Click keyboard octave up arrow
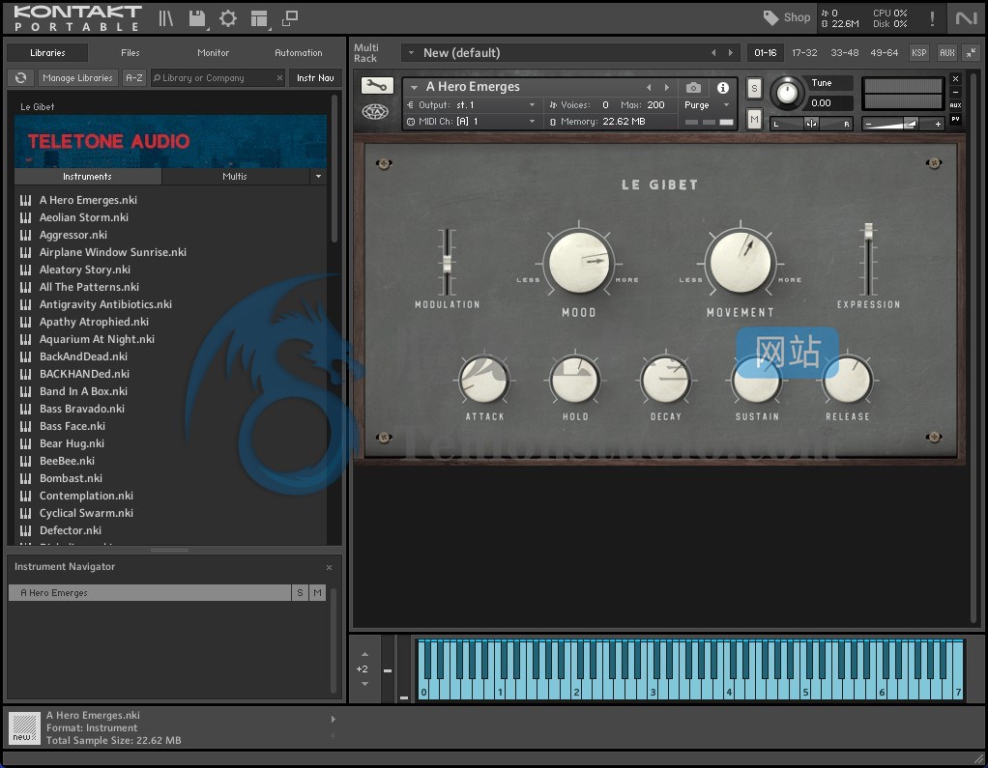The image size is (988, 768). pos(364,655)
